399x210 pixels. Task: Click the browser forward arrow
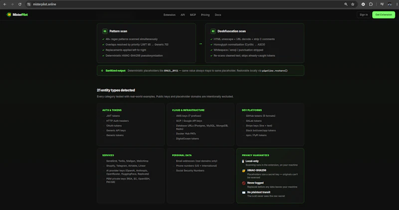click(x=12, y=4)
